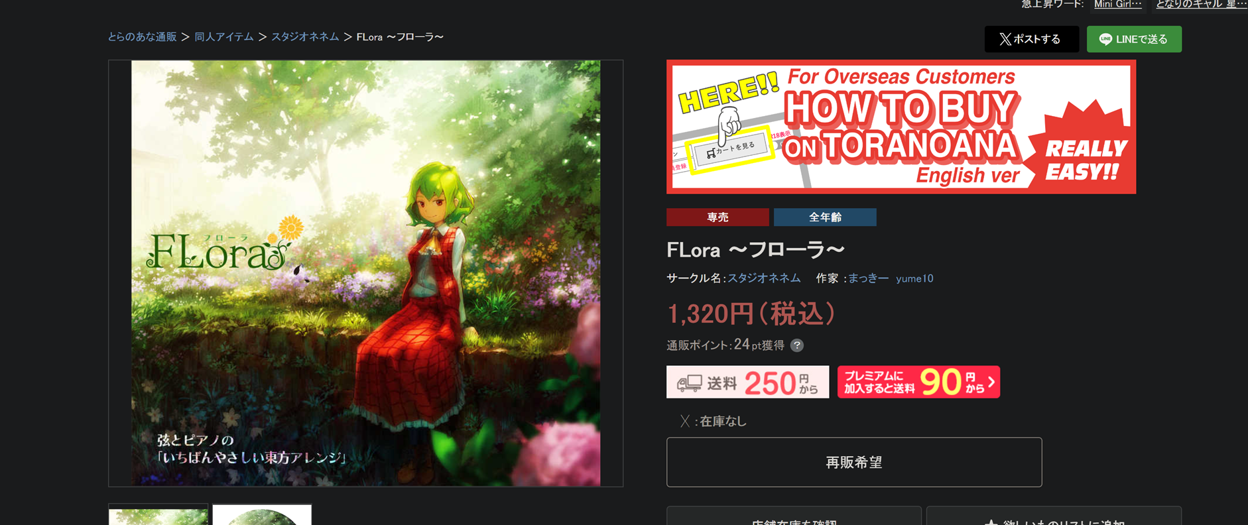The width and height of the screenshot is (1248, 525).
Task: Click the question mark help icon beside points
Action: click(x=797, y=345)
